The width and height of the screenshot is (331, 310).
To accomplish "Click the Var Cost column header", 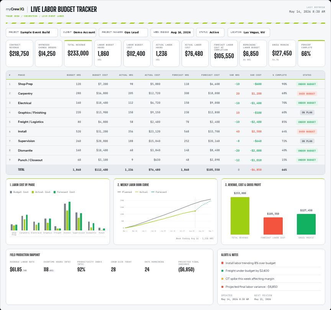I will (256, 75).
